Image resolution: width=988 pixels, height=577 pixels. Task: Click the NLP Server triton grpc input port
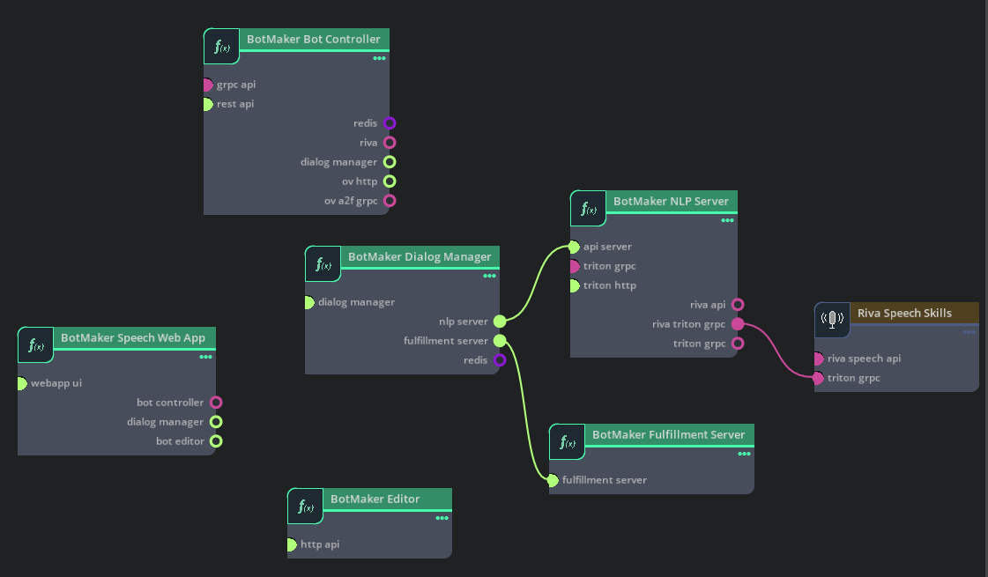pyautogui.click(x=574, y=266)
